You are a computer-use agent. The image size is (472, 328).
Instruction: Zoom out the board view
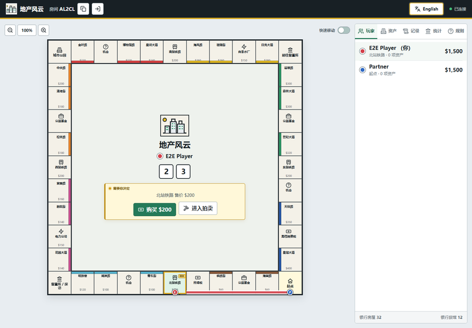(x=10, y=30)
